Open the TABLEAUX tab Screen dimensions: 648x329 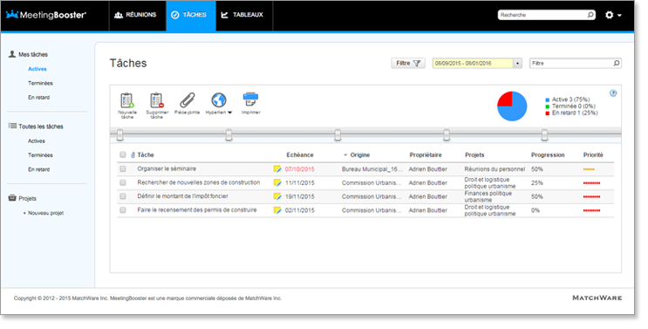242,15
